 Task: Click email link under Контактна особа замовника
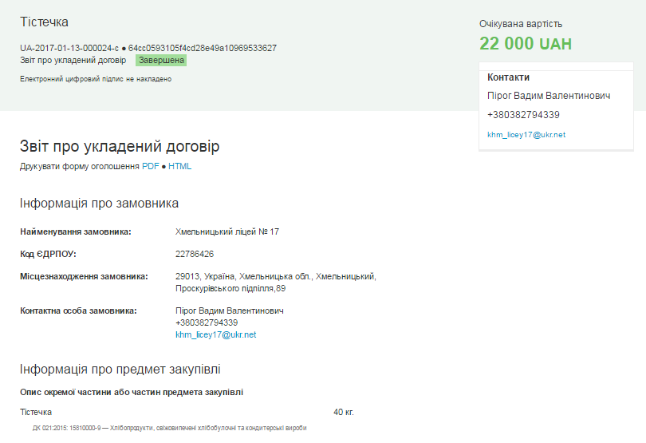point(215,334)
